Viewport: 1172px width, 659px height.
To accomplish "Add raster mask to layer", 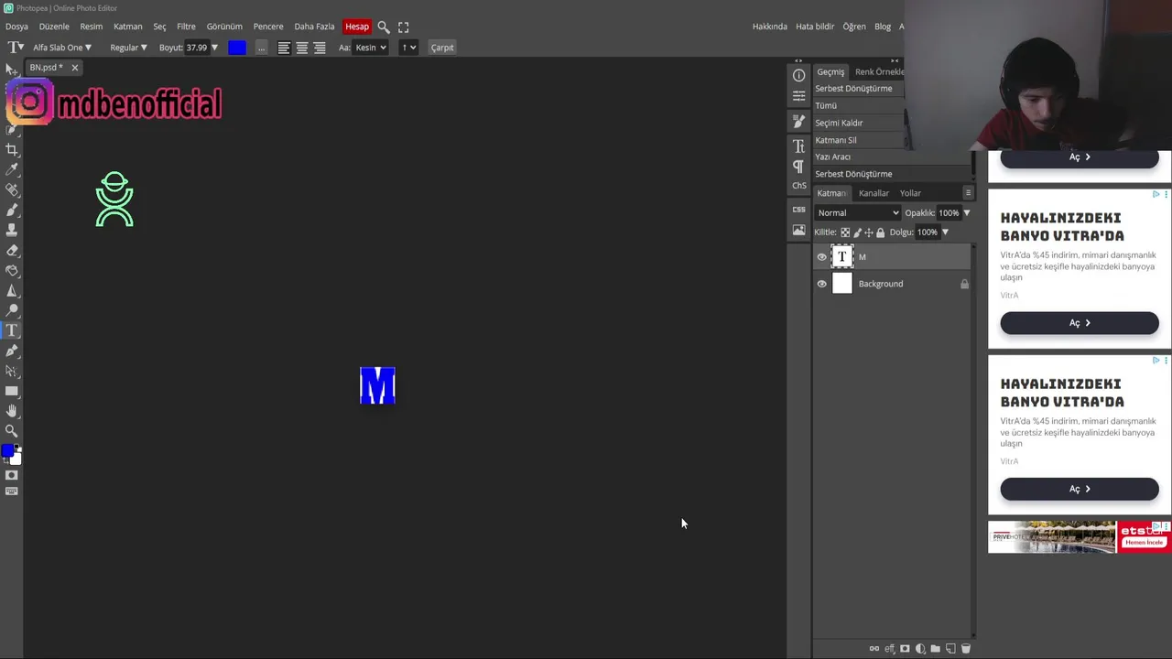I will click(905, 649).
